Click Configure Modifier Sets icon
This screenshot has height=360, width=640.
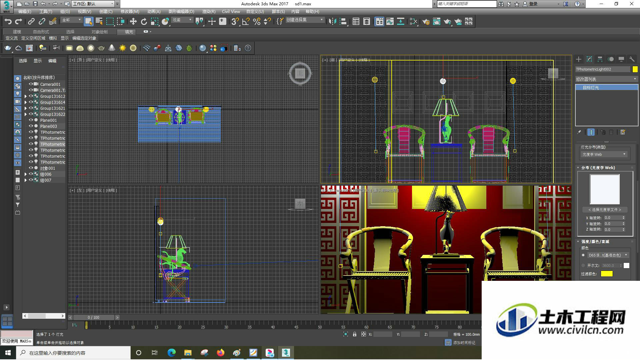pyautogui.click(x=623, y=132)
